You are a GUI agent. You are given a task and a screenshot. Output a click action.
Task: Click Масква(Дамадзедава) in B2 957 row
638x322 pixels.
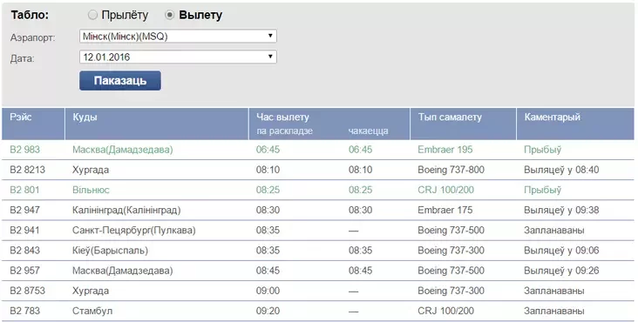123,271
